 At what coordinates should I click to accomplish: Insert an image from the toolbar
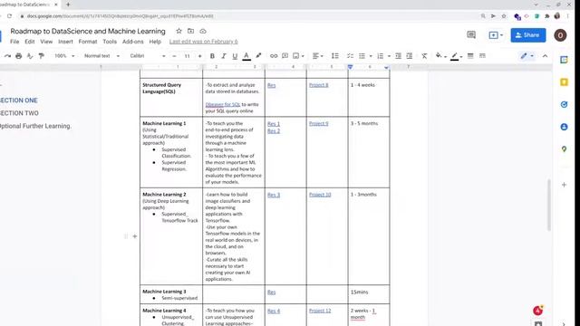pos(296,56)
